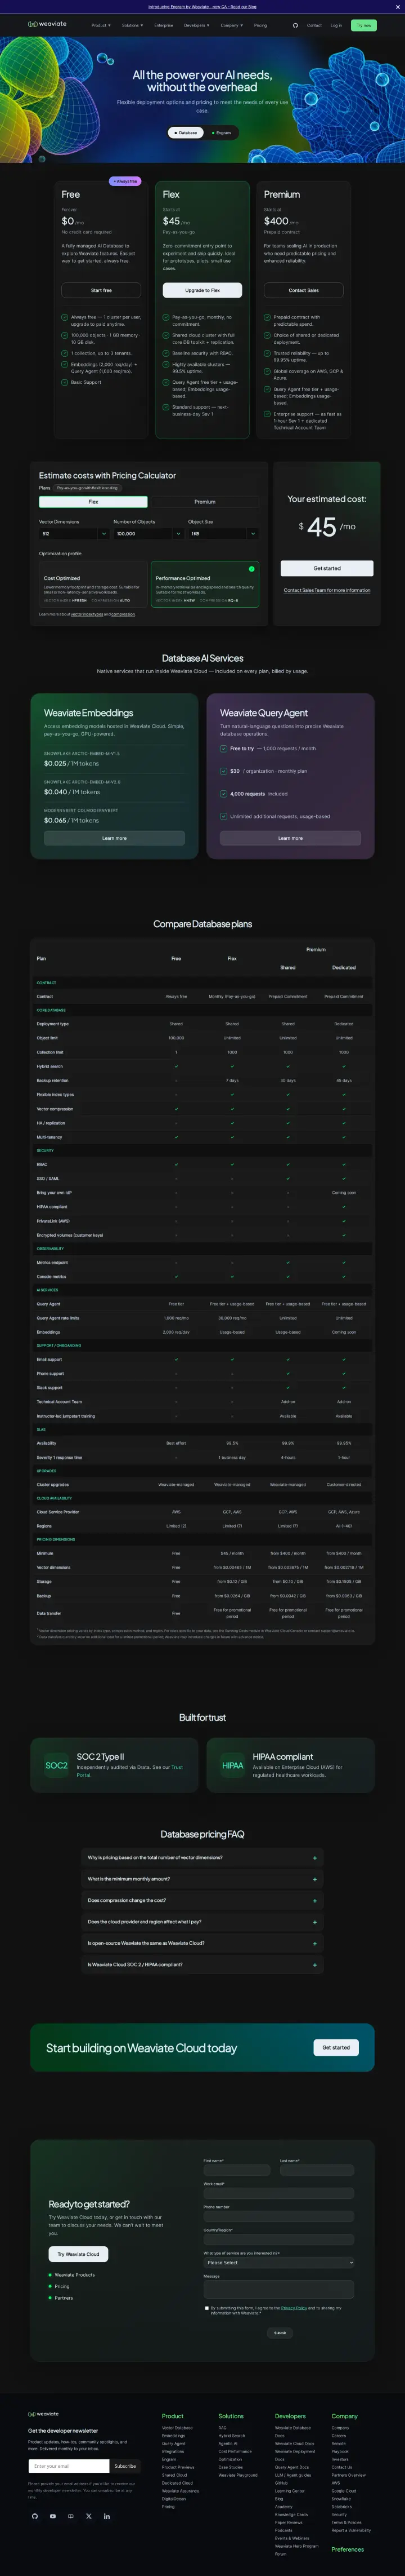
Task: Toggle the $30 organization monthly plan checkbox
Action: coord(223,771)
